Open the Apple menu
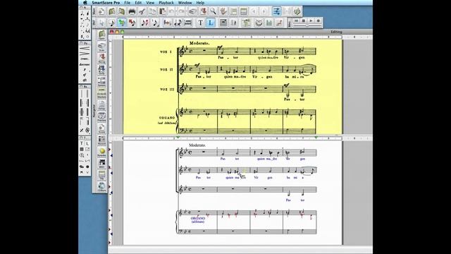This screenshot has width=451, height=254. click(x=85, y=3)
